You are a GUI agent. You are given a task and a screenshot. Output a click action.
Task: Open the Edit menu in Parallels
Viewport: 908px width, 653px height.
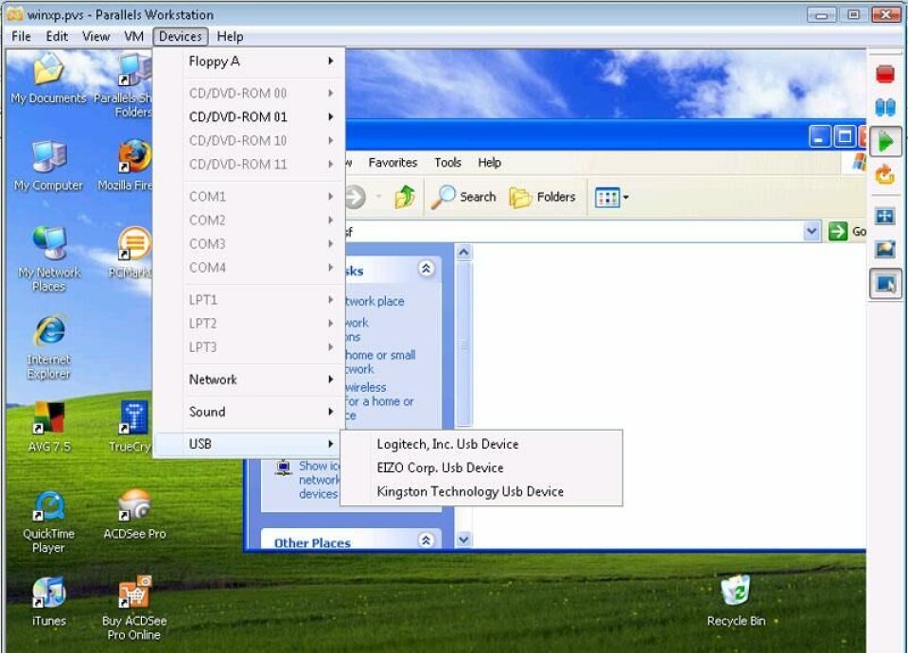click(x=57, y=37)
